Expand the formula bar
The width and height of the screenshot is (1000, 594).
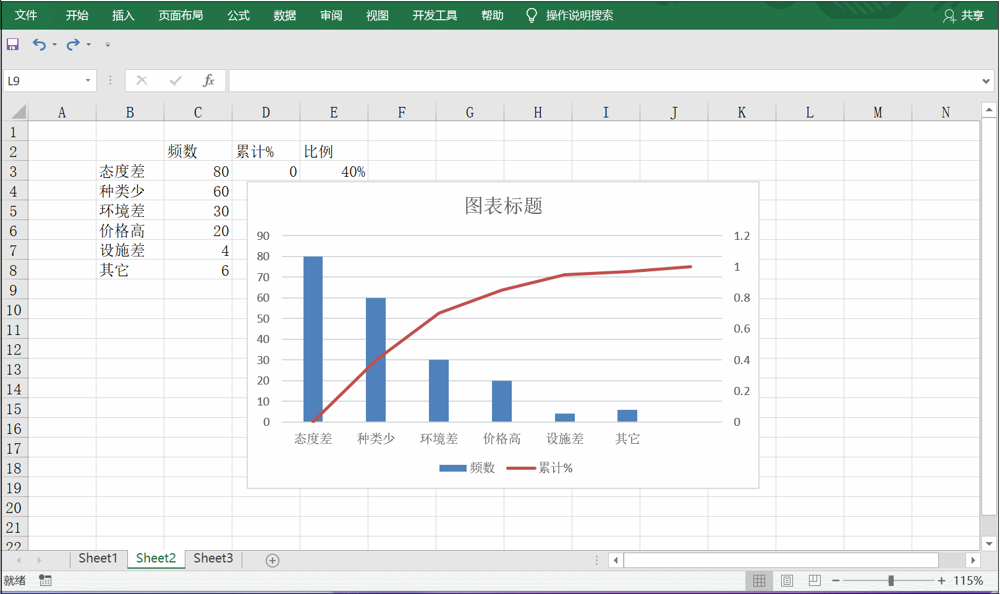click(986, 81)
